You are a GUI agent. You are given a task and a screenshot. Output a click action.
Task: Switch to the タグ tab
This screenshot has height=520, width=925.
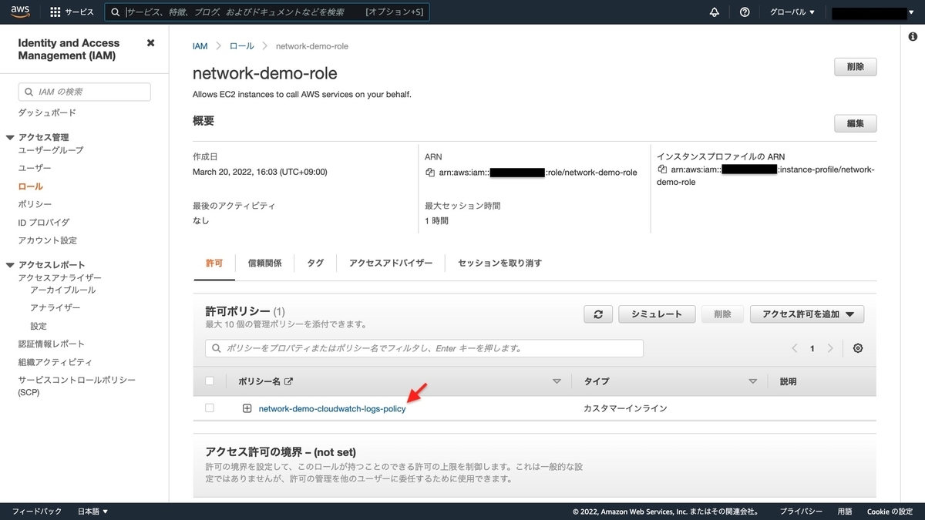(x=315, y=263)
